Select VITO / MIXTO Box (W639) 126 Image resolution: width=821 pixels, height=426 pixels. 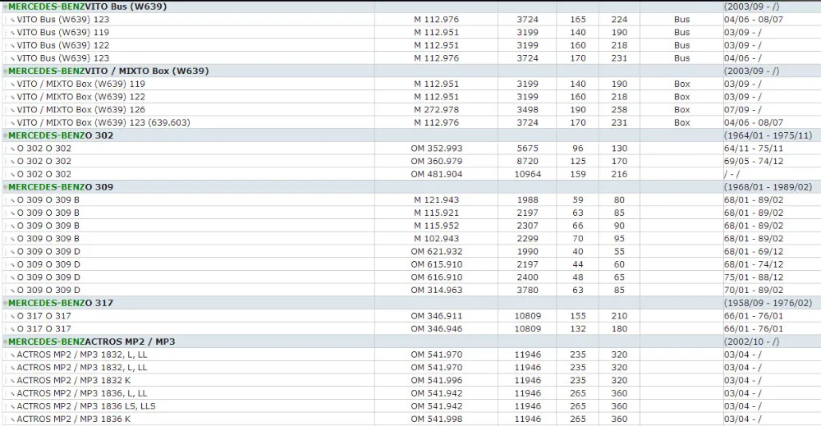[x=80, y=110]
